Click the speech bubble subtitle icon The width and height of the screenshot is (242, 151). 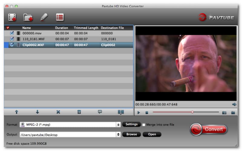click(100, 112)
